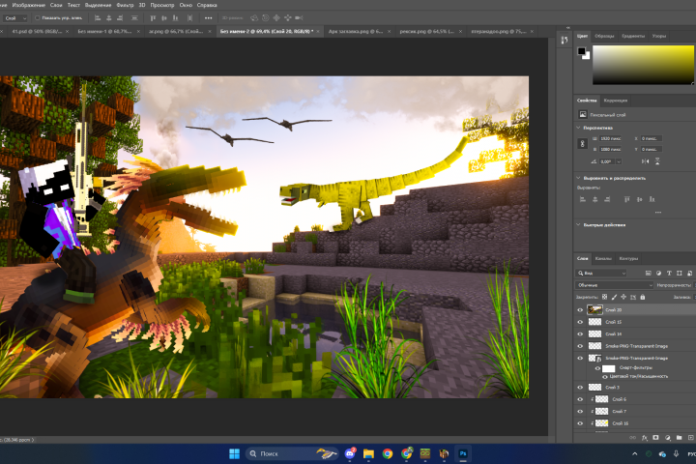Viewport: 696px width, 464px height.
Task: Collapse the Выровнять и распределить section
Action: [x=579, y=178]
